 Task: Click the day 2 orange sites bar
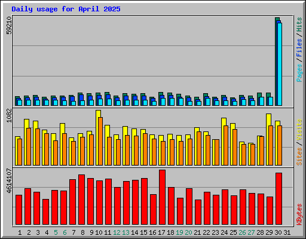29,146
